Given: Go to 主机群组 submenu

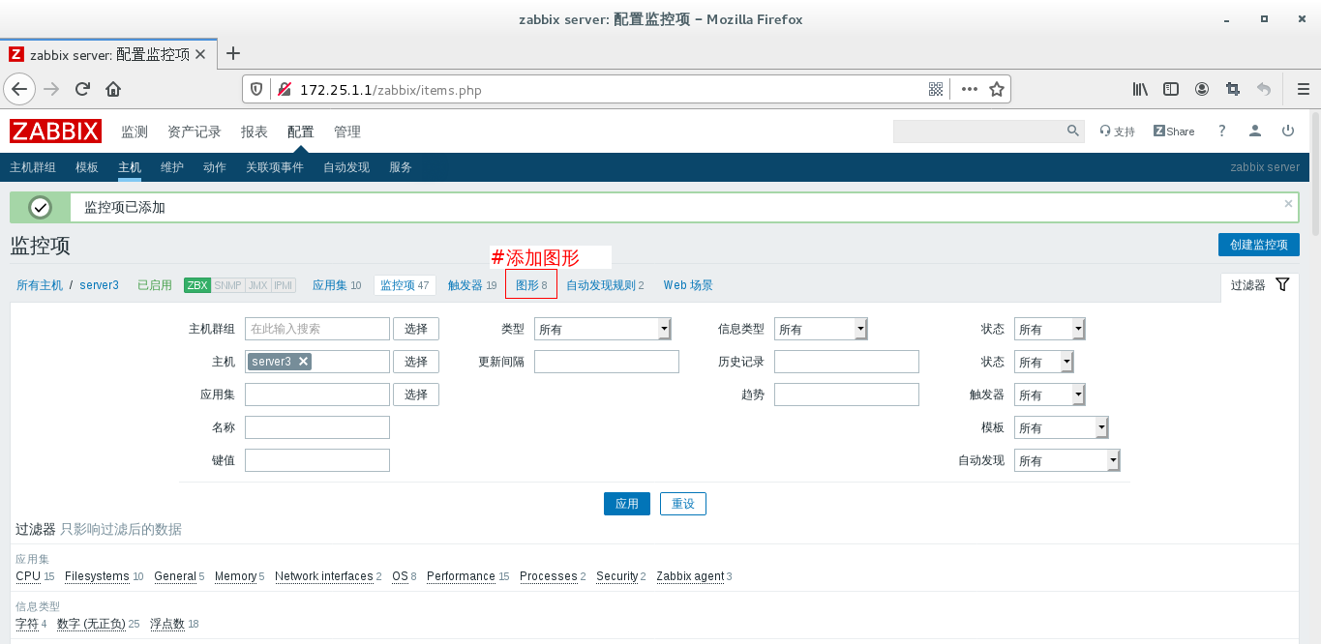Looking at the screenshot, I should 33,167.
